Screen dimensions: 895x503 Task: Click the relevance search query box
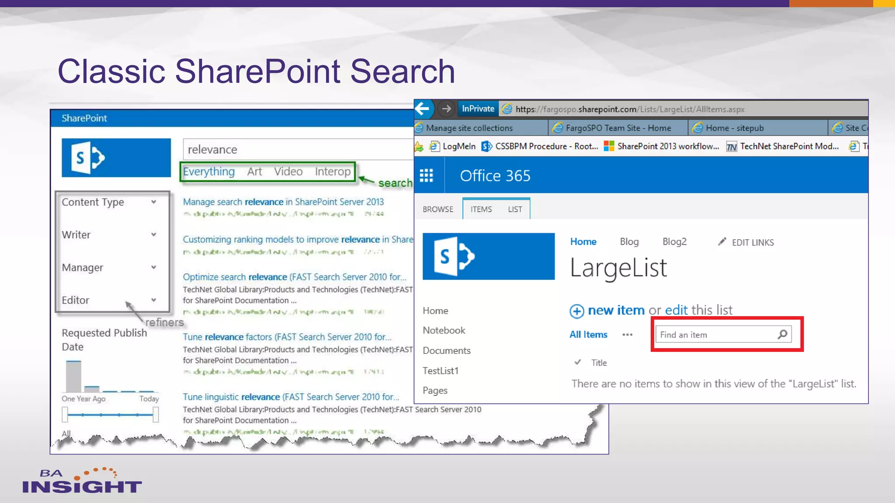pos(298,149)
